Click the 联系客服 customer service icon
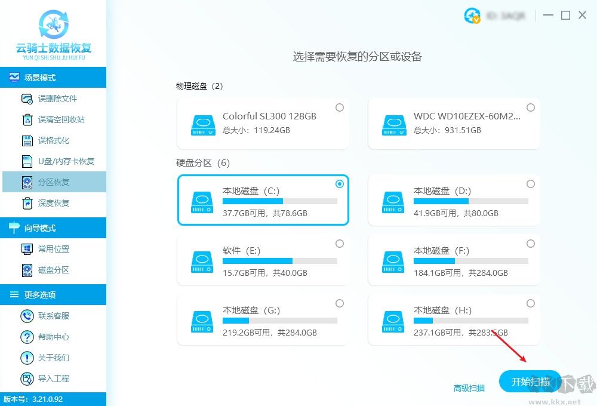The height and width of the screenshot is (406, 597). coord(26,316)
